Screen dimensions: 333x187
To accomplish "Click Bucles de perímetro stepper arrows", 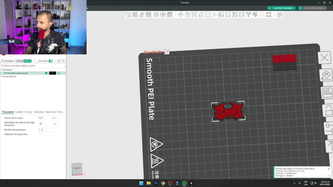I will (40, 130).
